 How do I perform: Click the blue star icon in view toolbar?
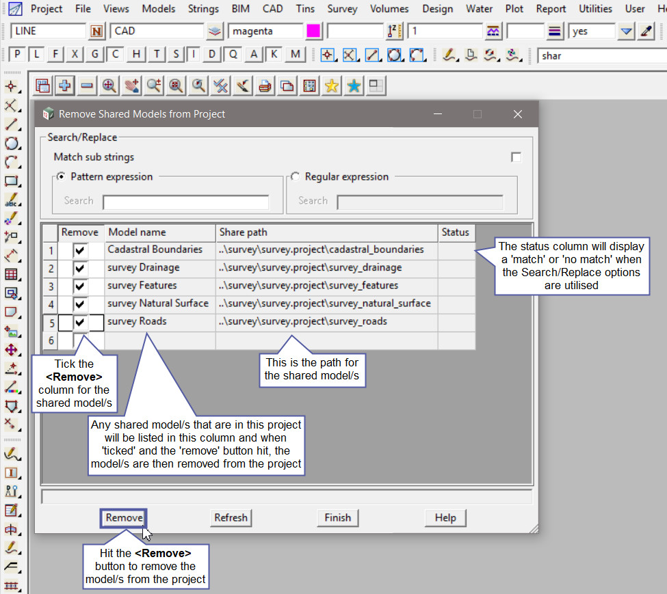point(354,85)
